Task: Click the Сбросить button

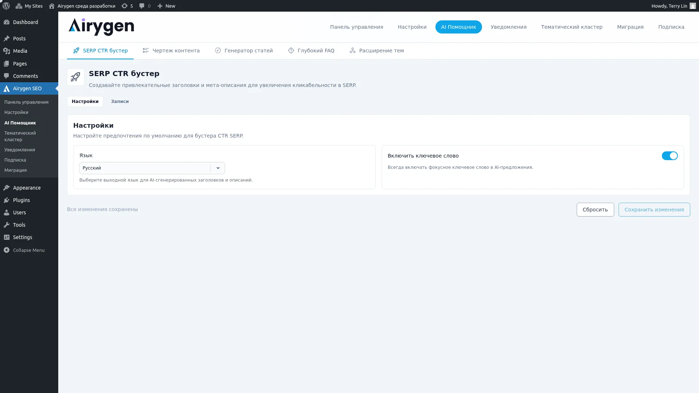Action: (595, 210)
